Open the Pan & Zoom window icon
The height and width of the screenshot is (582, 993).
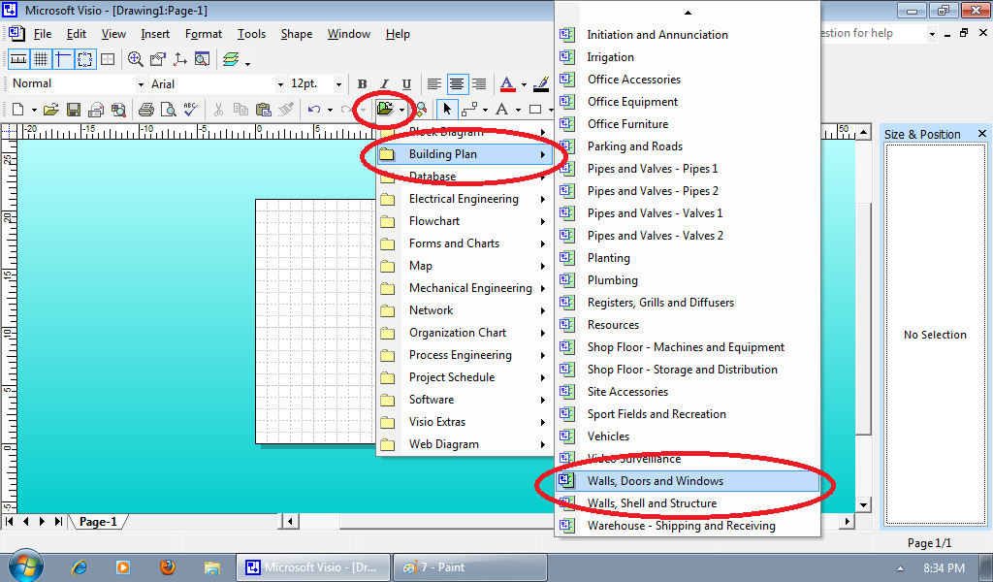tap(135, 59)
